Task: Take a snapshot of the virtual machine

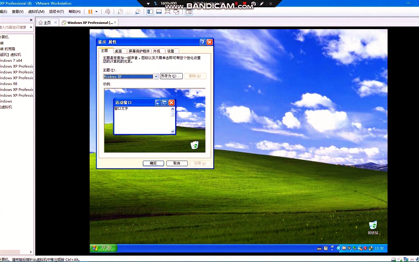Action: [x=120, y=12]
